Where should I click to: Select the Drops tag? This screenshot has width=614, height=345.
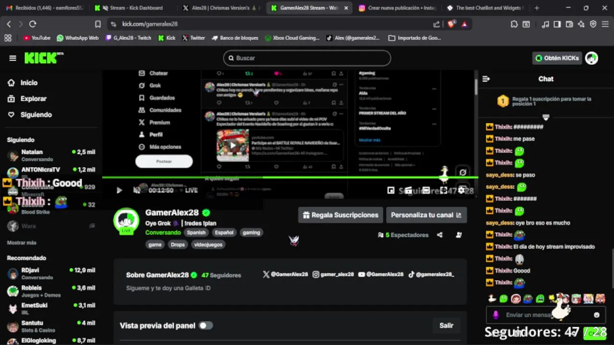pos(177,244)
